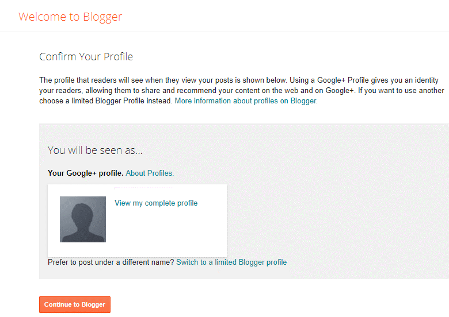Click blank area below View my complete profile
The image size is (449, 317).
coord(166,231)
